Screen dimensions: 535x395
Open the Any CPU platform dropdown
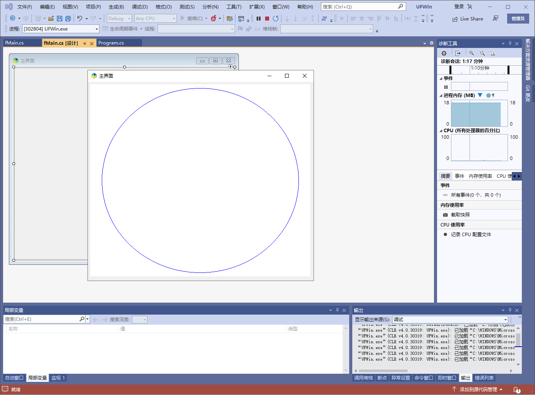click(x=156, y=18)
